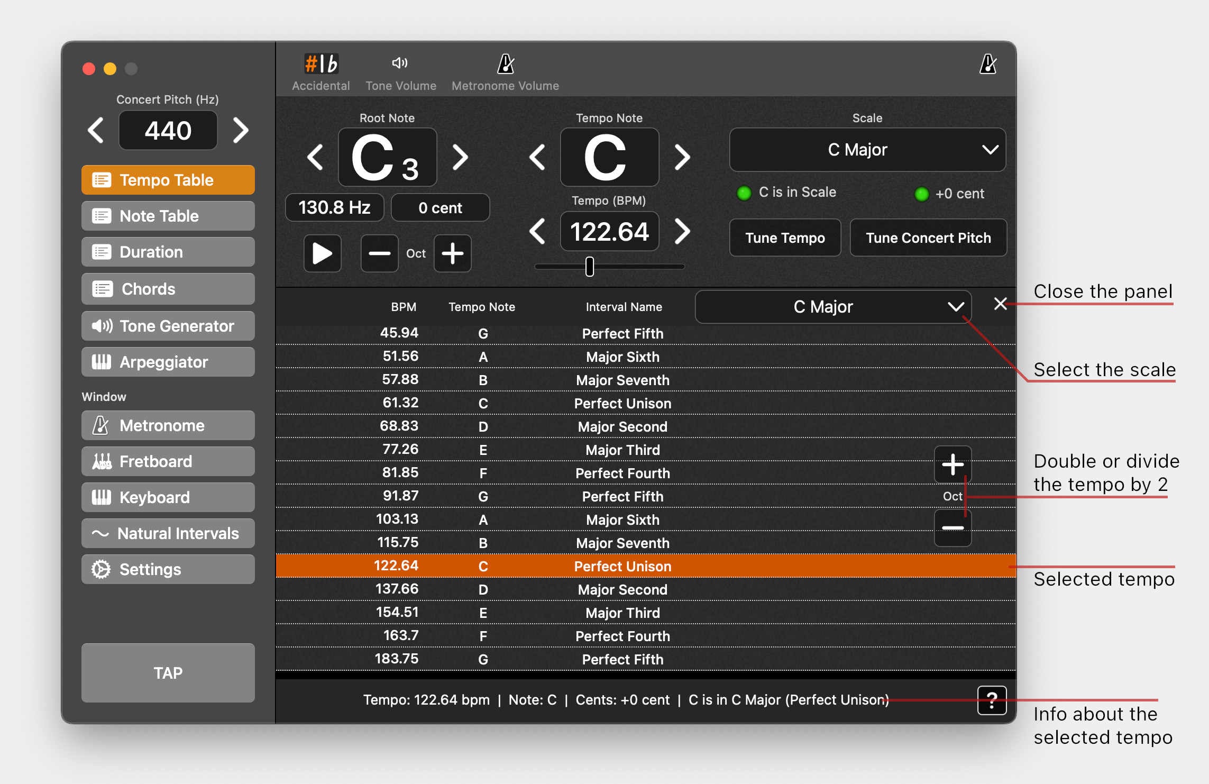Double tempo with table plus Oct button
Image resolution: width=1209 pixels, height=784 pixels.
coord(952,465)
